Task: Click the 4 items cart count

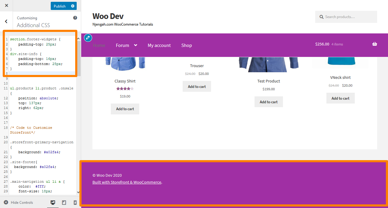Action: click(x=337, y=44)
